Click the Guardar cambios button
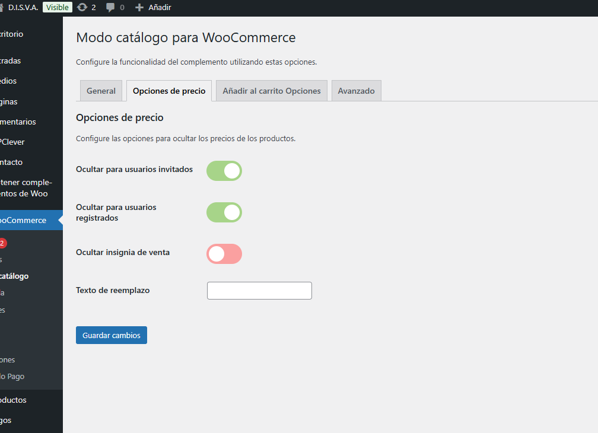Image resolution: width=598 pixels, height=433 pixels. click(112, 335)
